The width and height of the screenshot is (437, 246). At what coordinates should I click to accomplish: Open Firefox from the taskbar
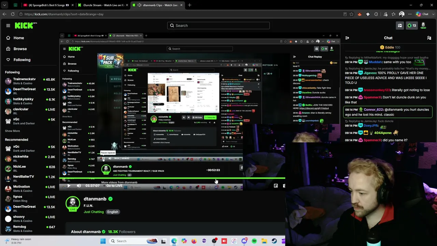[194, 241]
